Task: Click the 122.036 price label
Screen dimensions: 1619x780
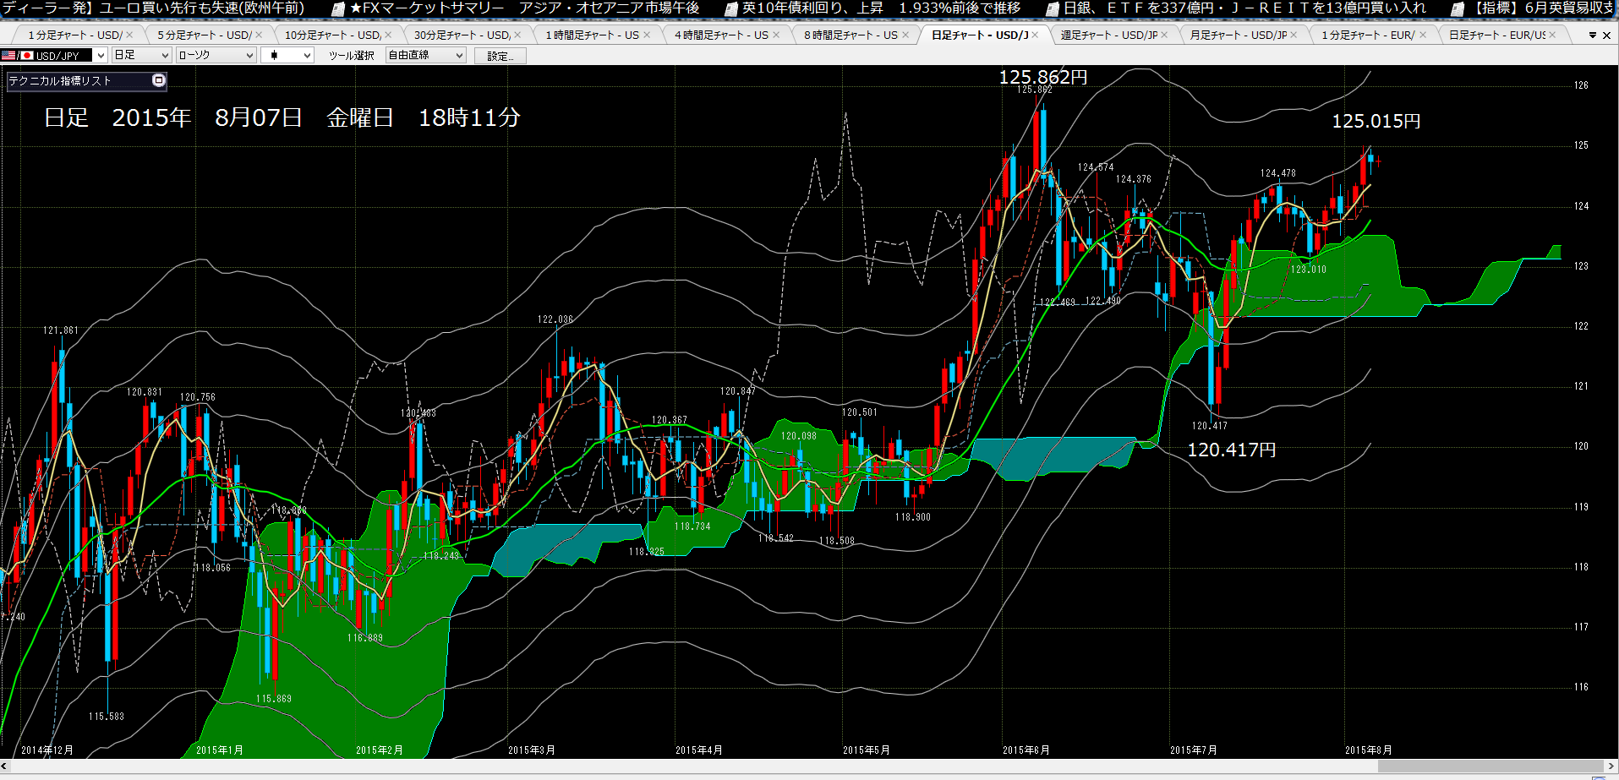Action: pos(555,319)
